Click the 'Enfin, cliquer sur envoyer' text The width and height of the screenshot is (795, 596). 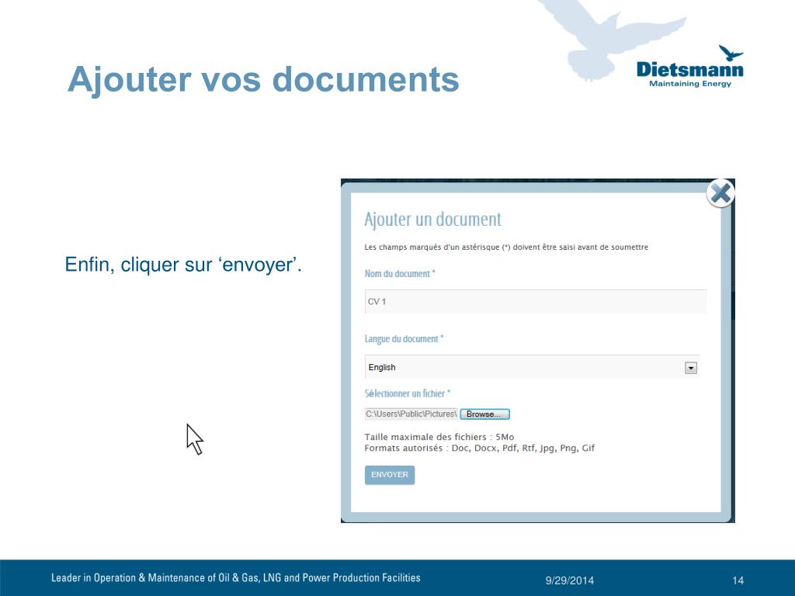tap(183, 265)
